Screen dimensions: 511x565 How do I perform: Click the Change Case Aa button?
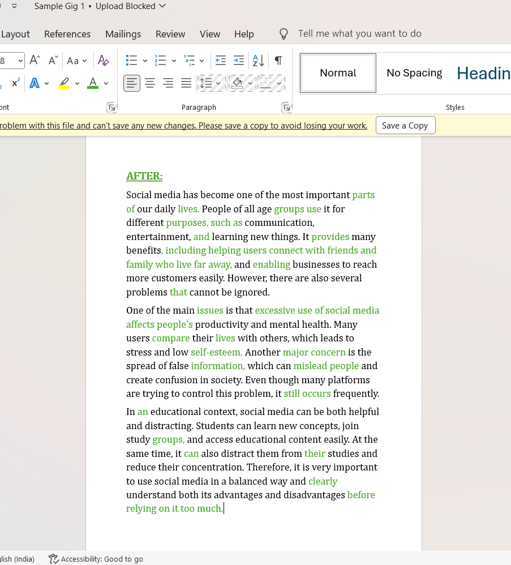click(73, 61)
